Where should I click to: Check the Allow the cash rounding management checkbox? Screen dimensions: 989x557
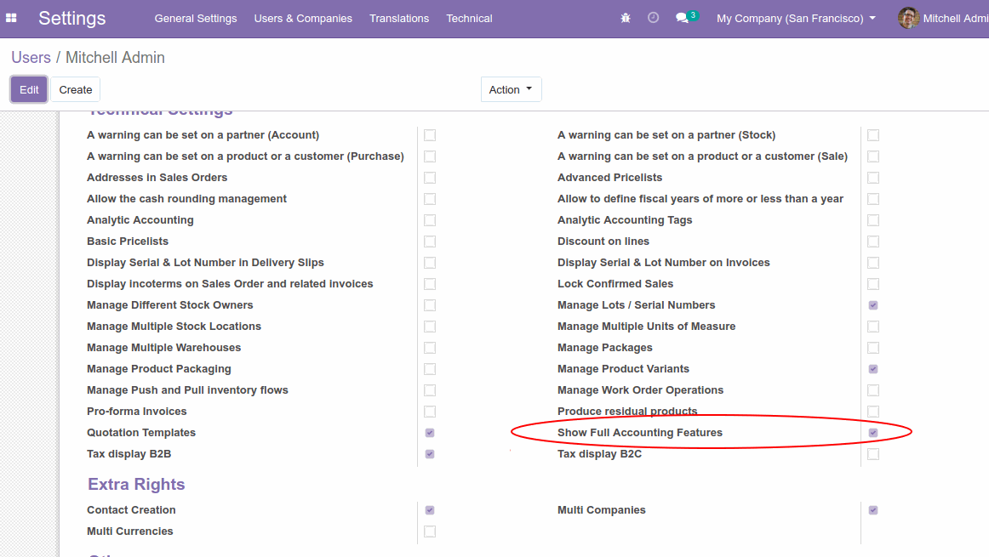pyautogui.click(x=430, y=199)
